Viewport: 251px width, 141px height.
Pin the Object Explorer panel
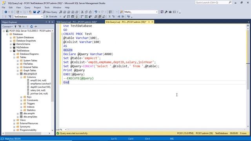[49, 22]
